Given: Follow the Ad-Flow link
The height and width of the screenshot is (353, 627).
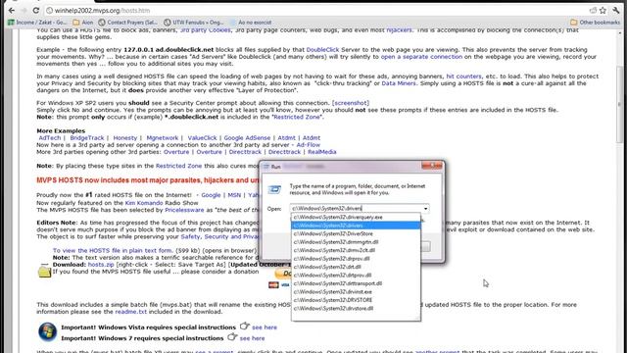Looking at the screenshot, I should pos(309,145).
